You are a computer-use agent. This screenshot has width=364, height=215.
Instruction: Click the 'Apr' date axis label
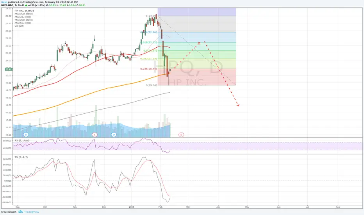pyautogui.click(x=218, y=207)
